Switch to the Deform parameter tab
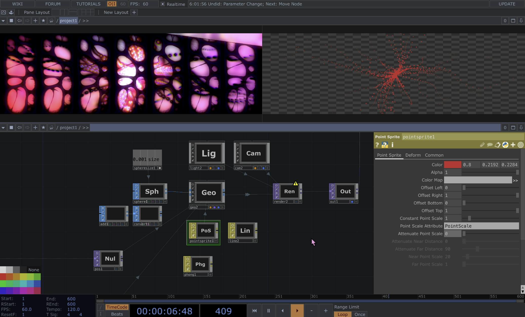The width and height of the screenshot is (525, 317). (x=413, y=155)
